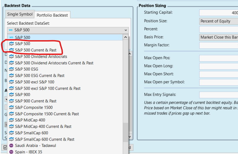Open the Basis Price dropdown
238x154 pixels.
coord(219,37)
